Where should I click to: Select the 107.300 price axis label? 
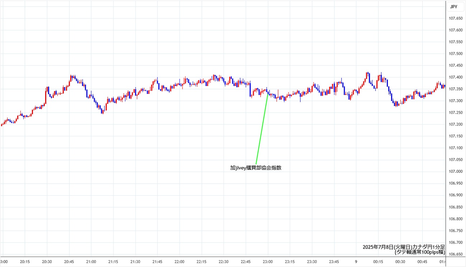pyautogui.click(x=456, y=101)
